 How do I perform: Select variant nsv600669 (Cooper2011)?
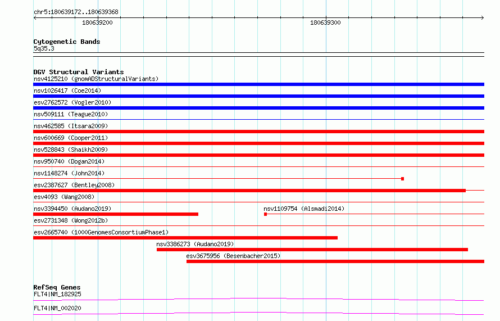coord(71,138)
